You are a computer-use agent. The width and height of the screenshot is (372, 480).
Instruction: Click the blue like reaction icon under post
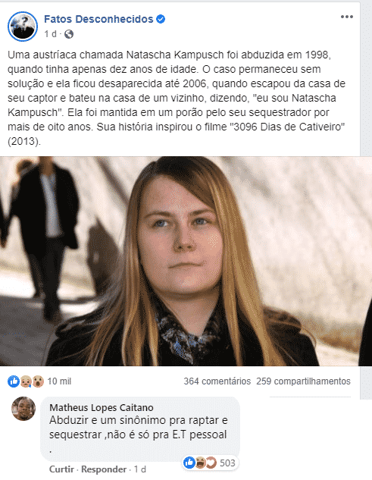click(x=14, y=381)
